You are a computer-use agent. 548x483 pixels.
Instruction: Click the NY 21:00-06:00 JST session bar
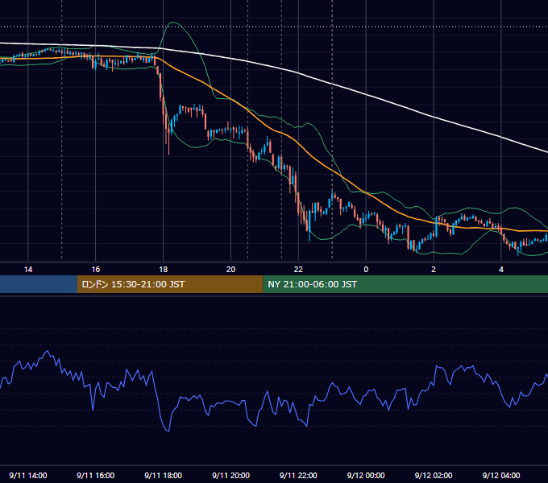(405, 284)
